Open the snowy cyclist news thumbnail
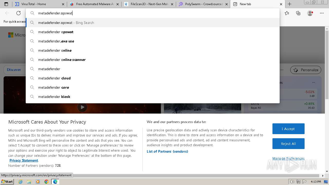Viewport: 329px width, 185px height. [203, 108]
